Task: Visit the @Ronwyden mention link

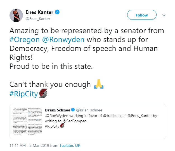Action: pyautogui.click(x=63, y=40)
